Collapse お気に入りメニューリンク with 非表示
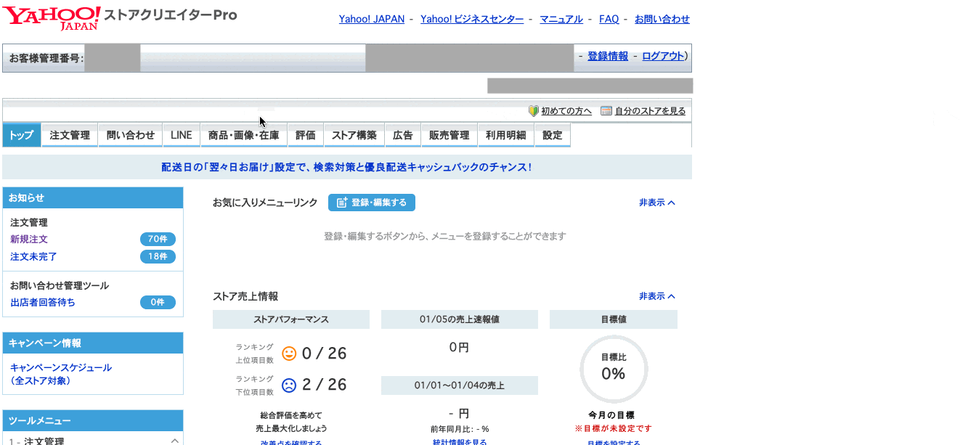Image resolution: width=960 pixels, height=445 pixels. (657, 203)
